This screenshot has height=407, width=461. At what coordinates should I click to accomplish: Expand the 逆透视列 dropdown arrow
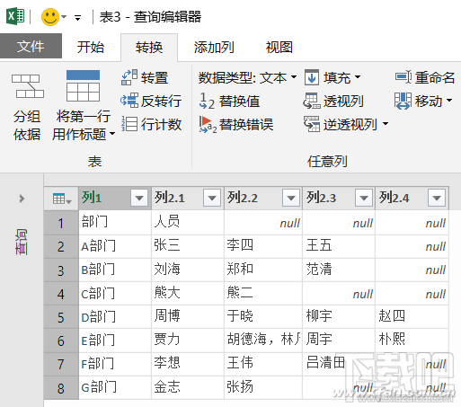[x=386, y=123]
